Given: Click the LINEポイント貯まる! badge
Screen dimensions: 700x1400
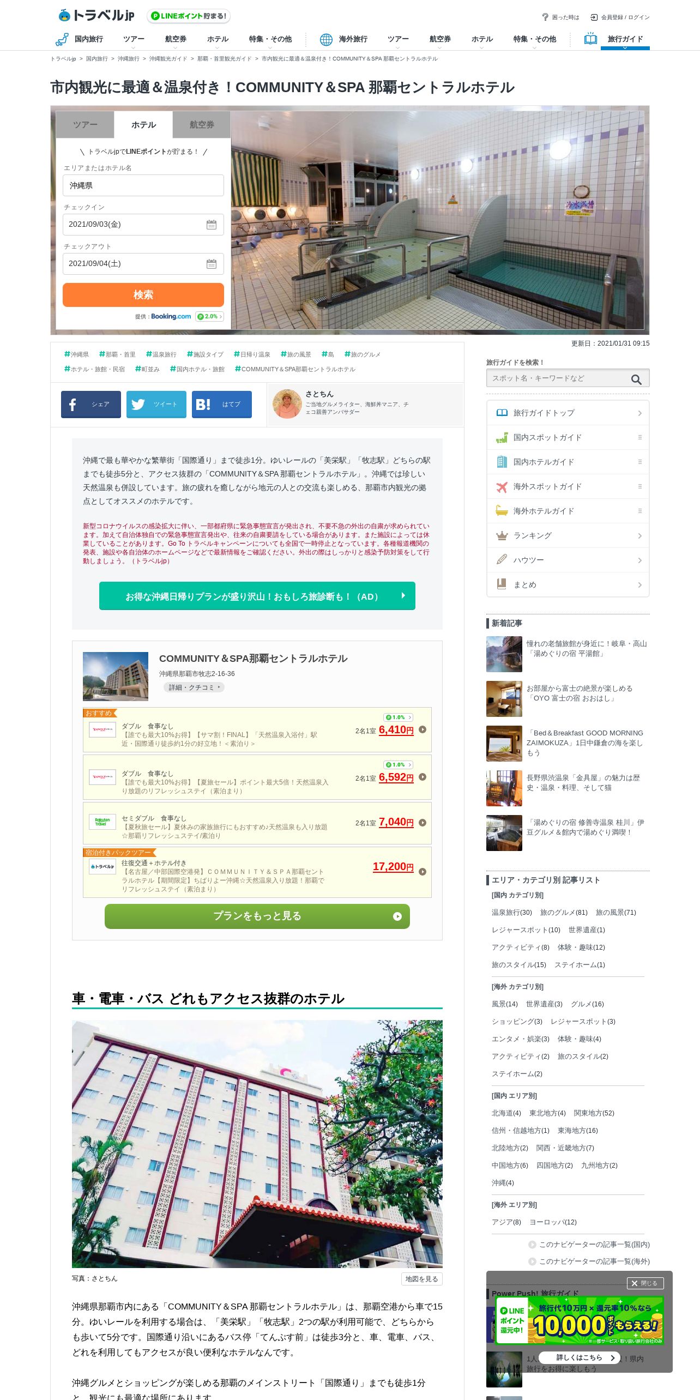Looking at the screenshot, I should 189,16.
